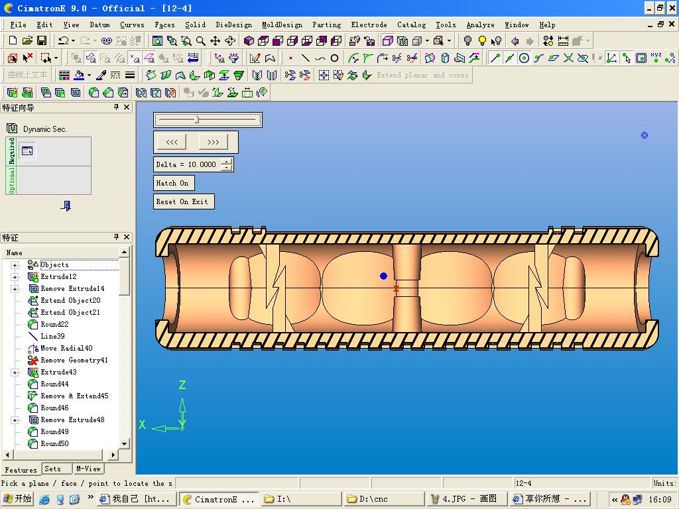The height and width of the screenshot is (509, 679).
Task: Expand the Objects tree node
Action: point(15,265)
